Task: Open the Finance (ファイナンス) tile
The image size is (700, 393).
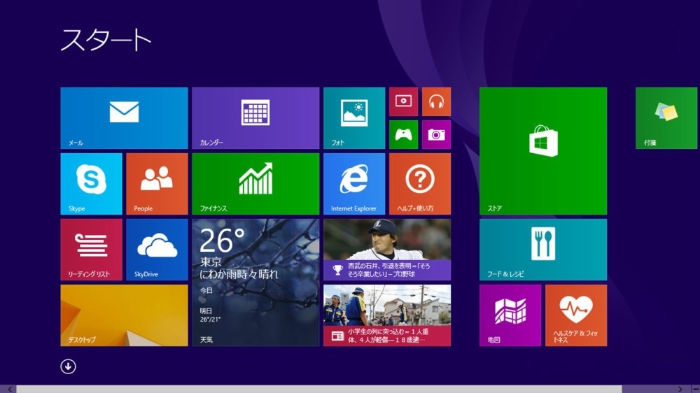Action: click(x=255, y=183)
